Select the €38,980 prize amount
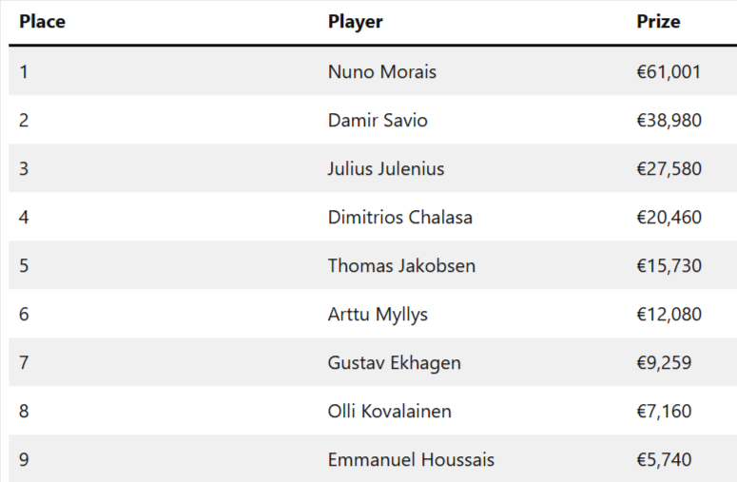 click(x=669, y=120)
